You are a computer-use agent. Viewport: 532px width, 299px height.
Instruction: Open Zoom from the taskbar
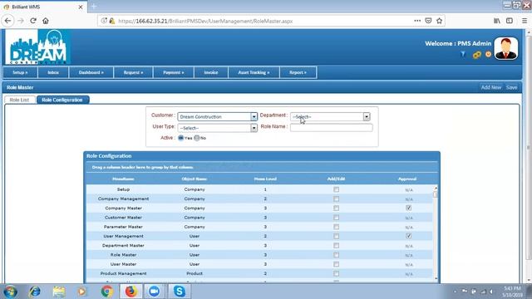coord(155,292)
